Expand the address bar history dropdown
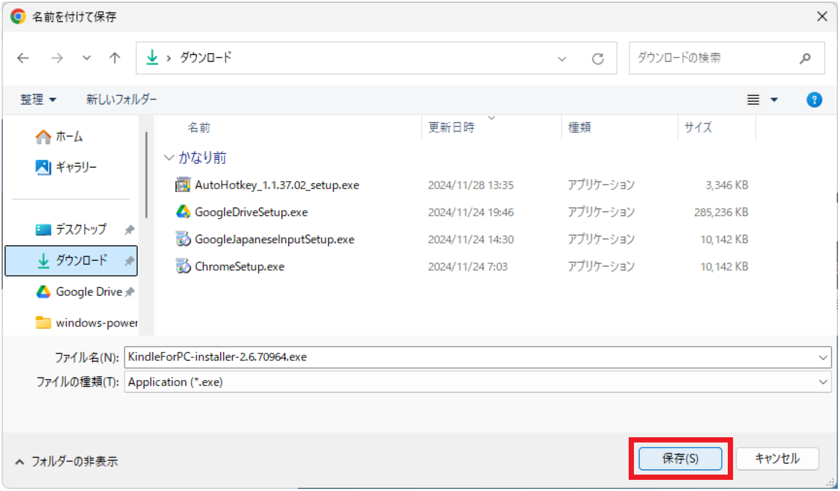The height and width of the screenshot is (491, 840). 562,59
